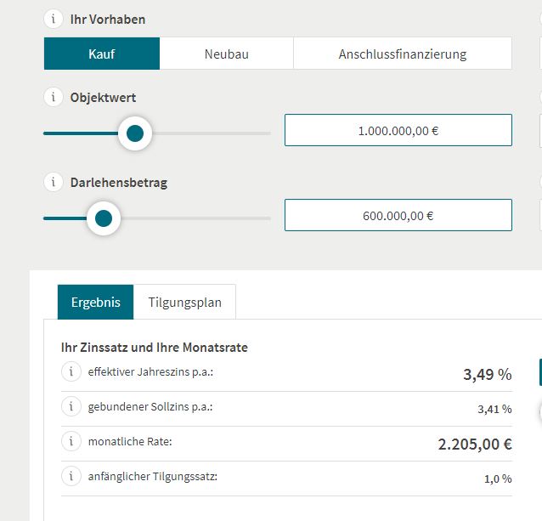Screen dimensions: 542x521
Task: Click info icon for effektiver Jahreszins
Action: (x=71, y=372)
